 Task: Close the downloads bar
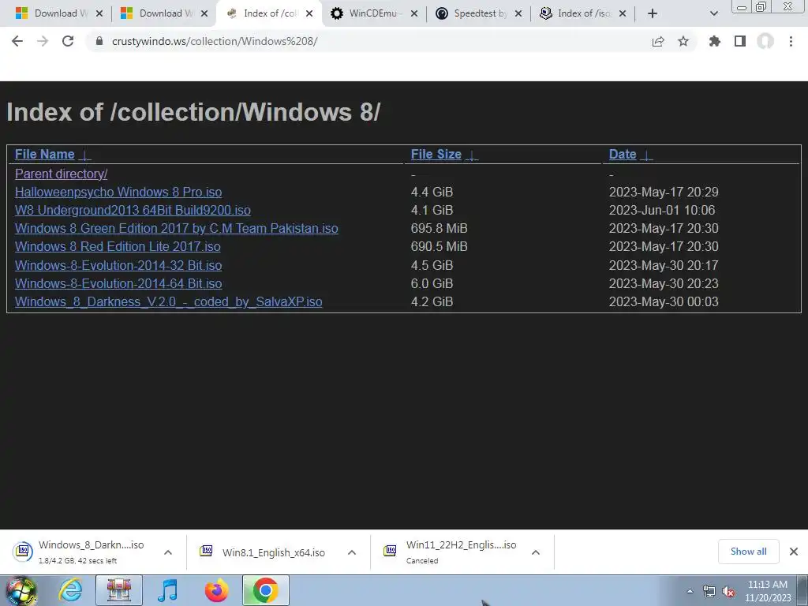(x=794, y=552)
